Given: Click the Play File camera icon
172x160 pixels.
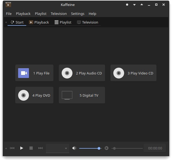Looking at the screenshot, I should (x=24, y=73).
